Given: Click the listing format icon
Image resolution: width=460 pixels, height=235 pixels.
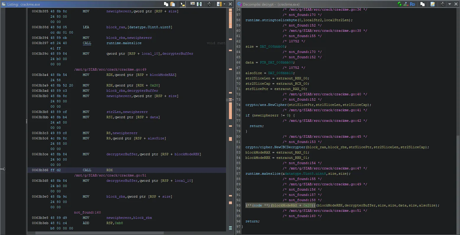Looking at the screenshot, I should pos(219,4).
